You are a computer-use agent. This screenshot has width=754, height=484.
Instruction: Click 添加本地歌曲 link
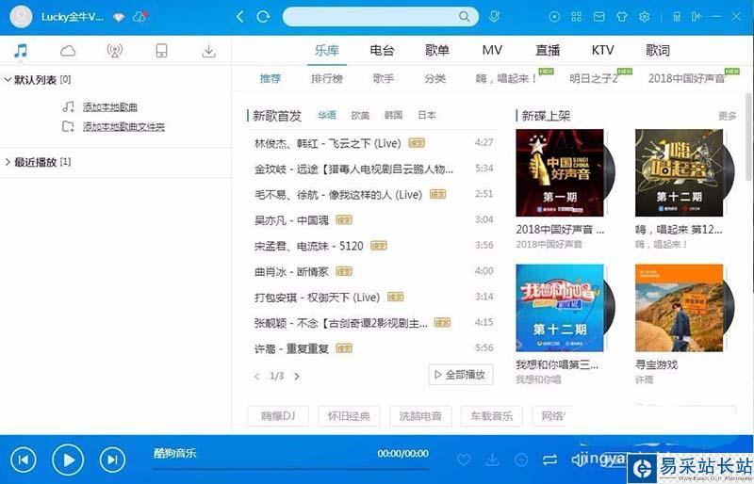click(110, 106)
